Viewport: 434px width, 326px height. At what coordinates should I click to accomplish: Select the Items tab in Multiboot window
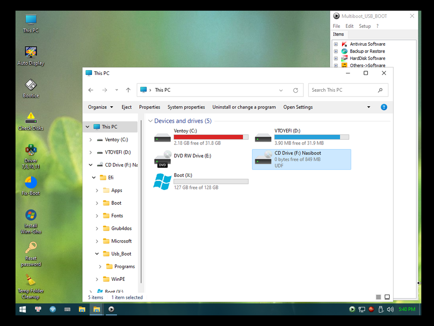pyautogui.click(x=338, y=34)
